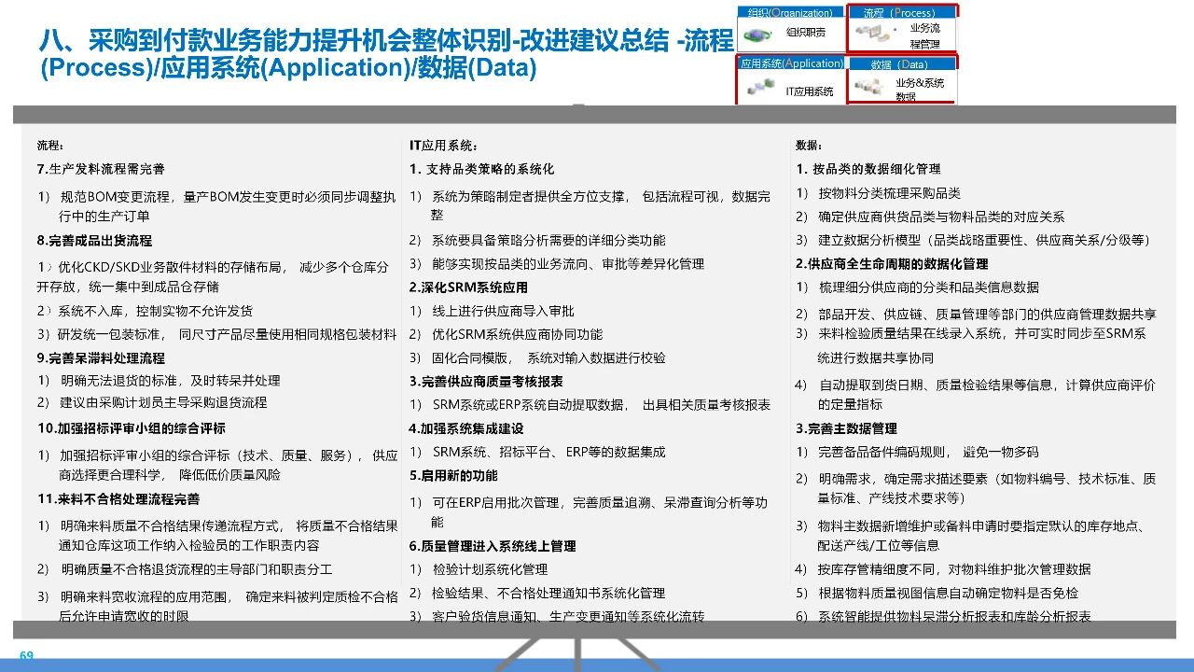Select the 数据 (Data) header tab
Screen dimensions: 1194x672
pos(899,64)
